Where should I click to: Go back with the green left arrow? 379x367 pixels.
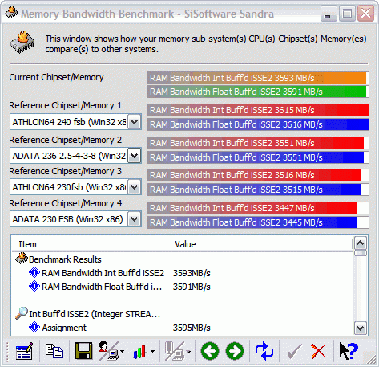[210, 351]
